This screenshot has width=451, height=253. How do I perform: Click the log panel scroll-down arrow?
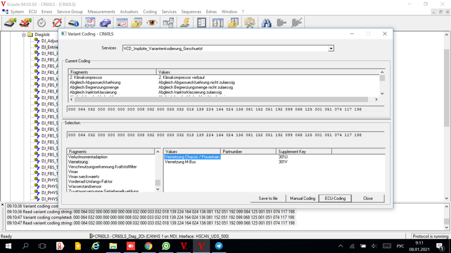point(447,228)
